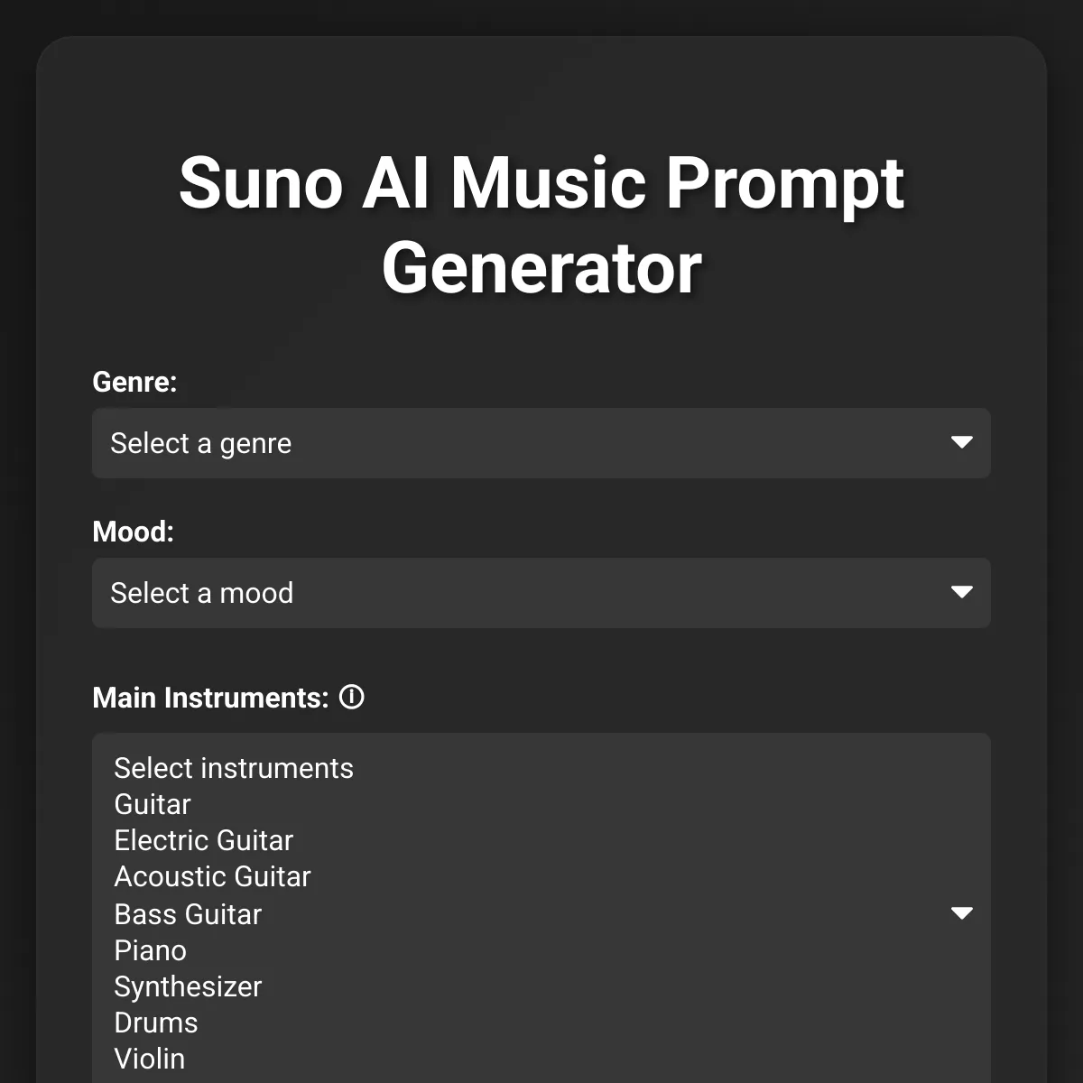Select Synthesizer in the instruments list
This screenshot has height=1083, width=1083.
[x=188, y=986]
